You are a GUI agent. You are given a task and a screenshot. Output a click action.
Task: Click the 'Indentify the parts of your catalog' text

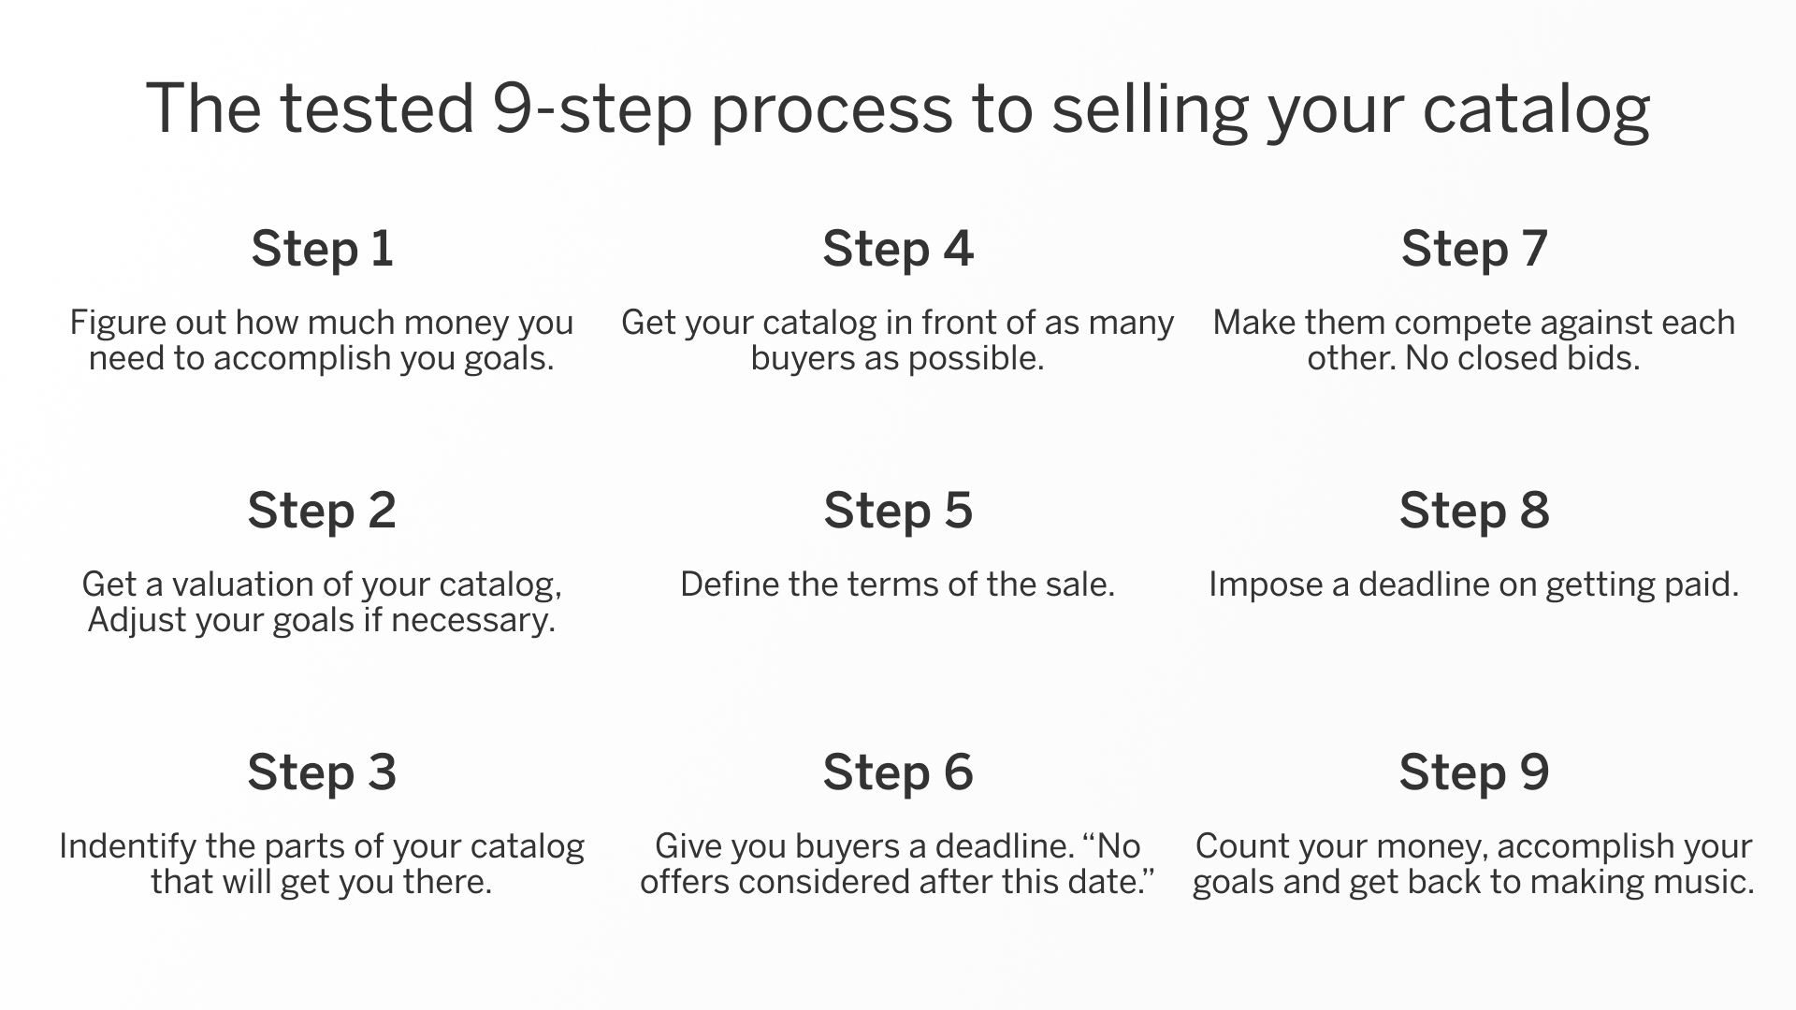322,864
